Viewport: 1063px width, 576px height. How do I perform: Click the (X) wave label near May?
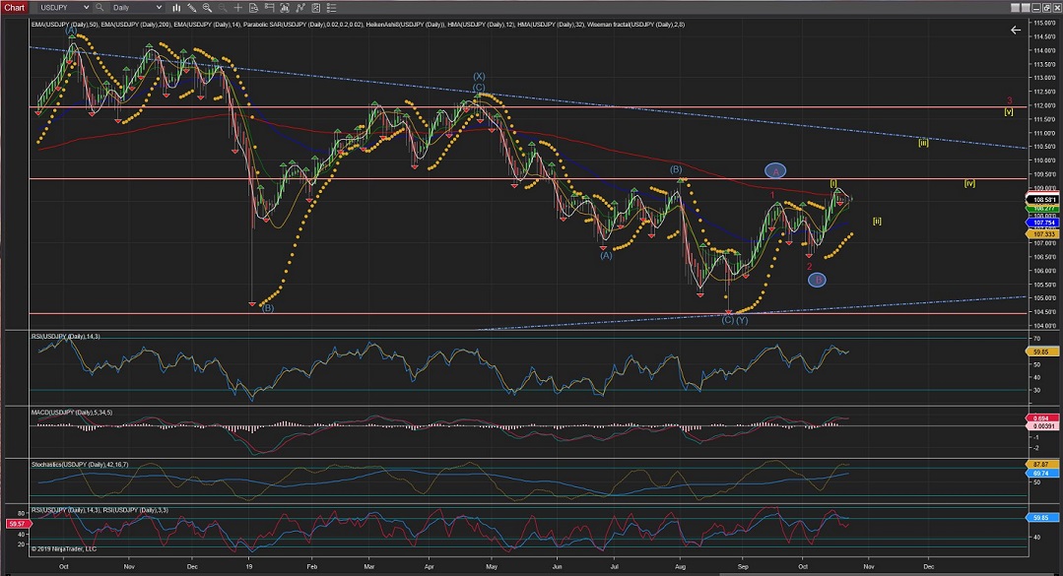click(x=480, y=77)
